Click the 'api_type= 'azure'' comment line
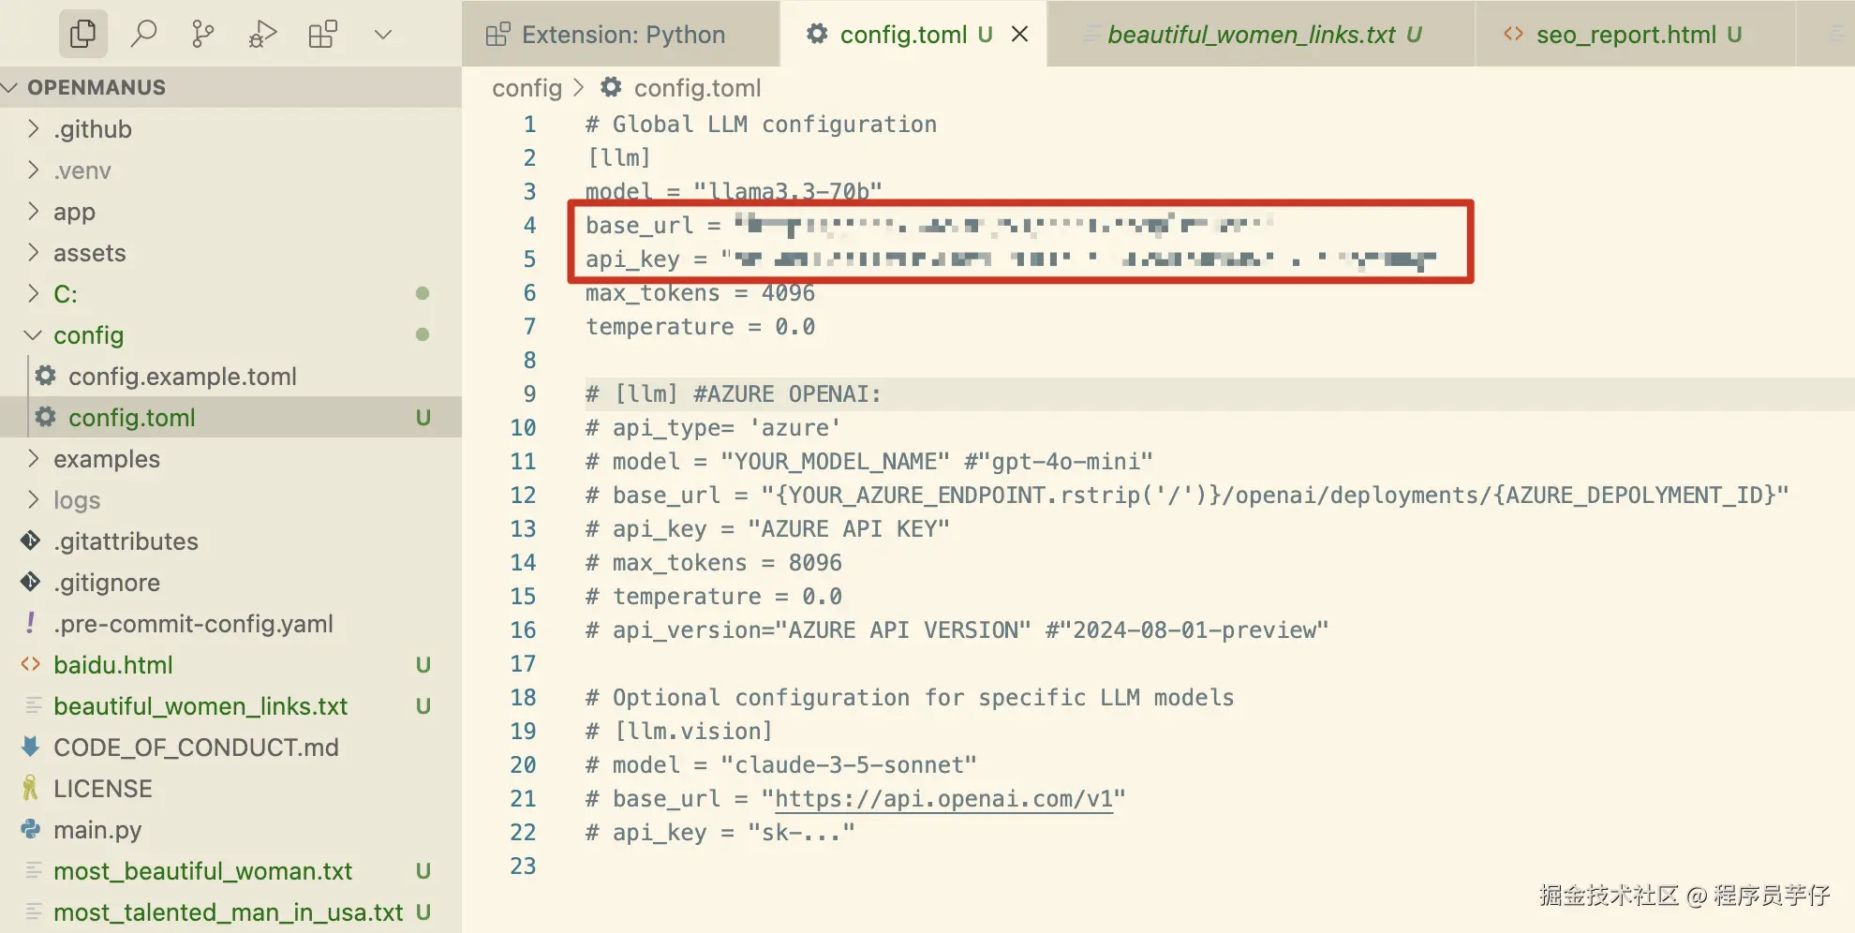The width and height of the screenshot is (1855, 933). click(x=714, y=428)
